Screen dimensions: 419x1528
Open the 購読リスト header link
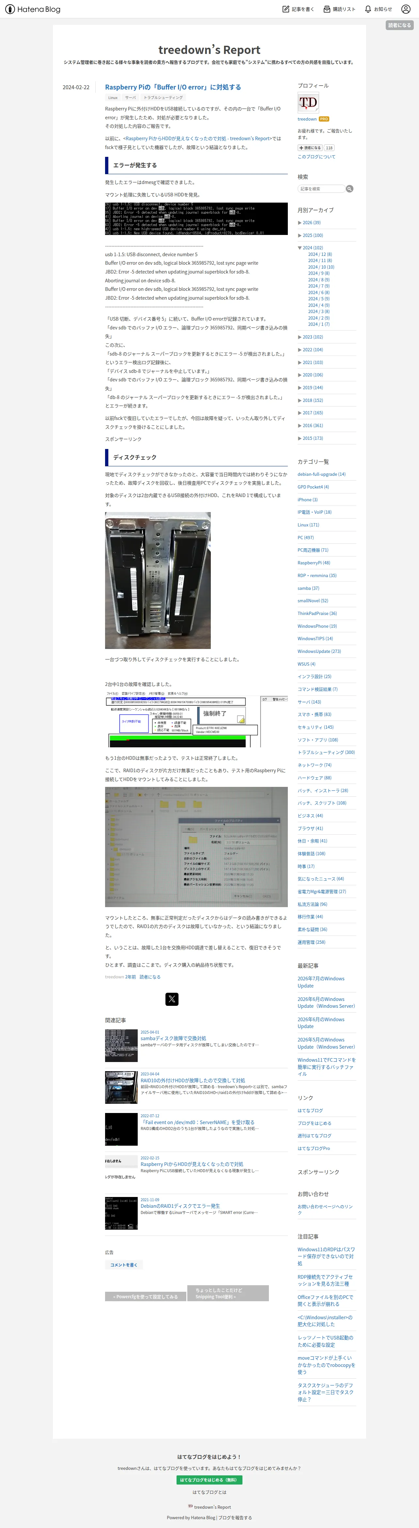pos(344,9)
